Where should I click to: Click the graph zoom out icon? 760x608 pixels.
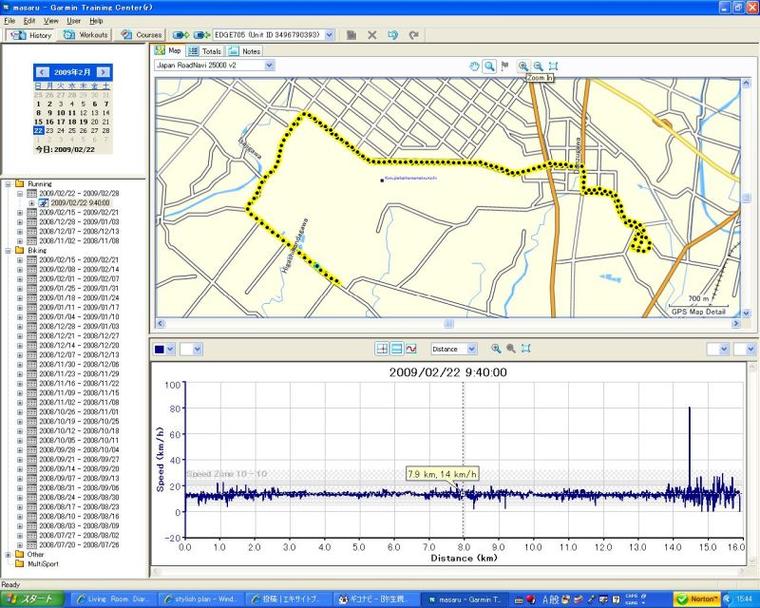click(x=510, y=349)
